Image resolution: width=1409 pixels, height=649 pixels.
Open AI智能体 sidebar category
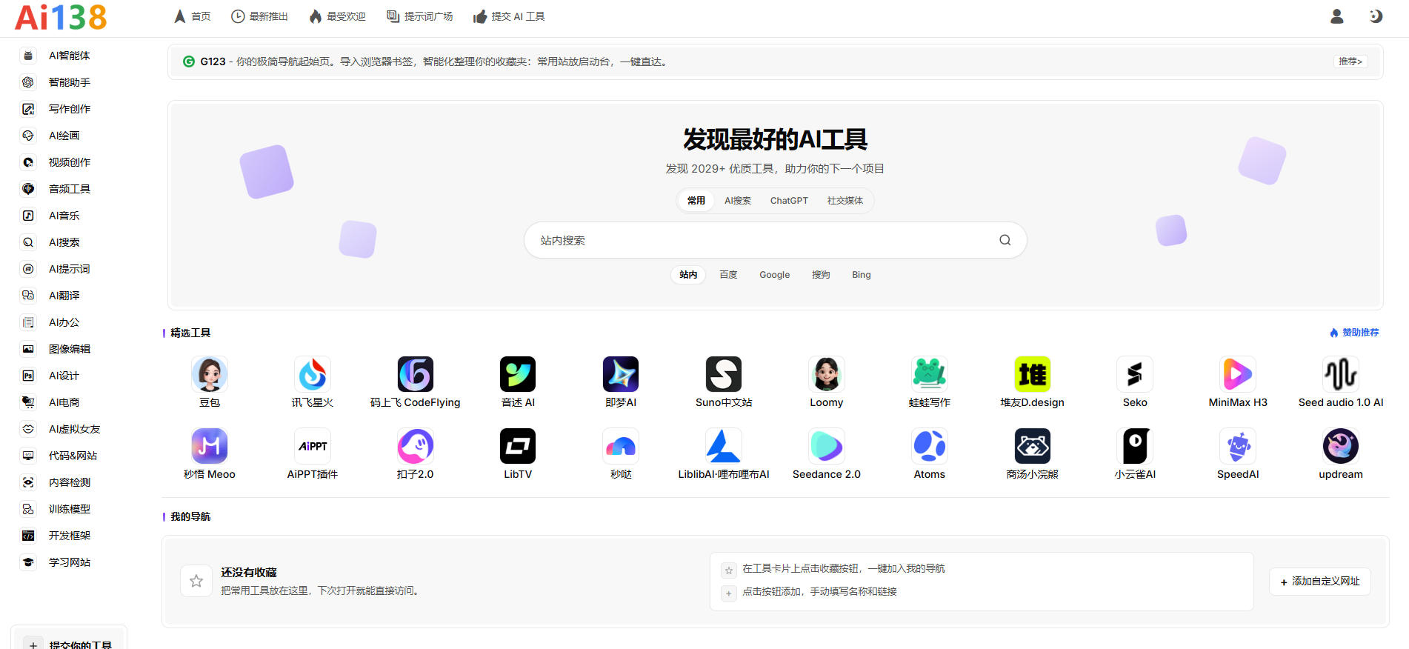click(69, 56)
